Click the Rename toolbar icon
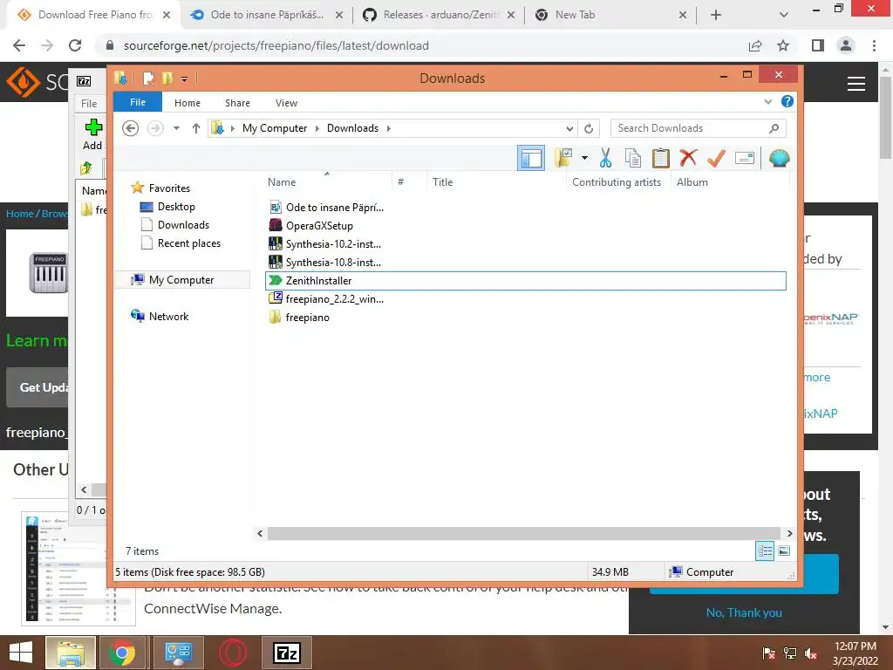Image resolution: width=893 pixels, height=670 pixels. 745,158
